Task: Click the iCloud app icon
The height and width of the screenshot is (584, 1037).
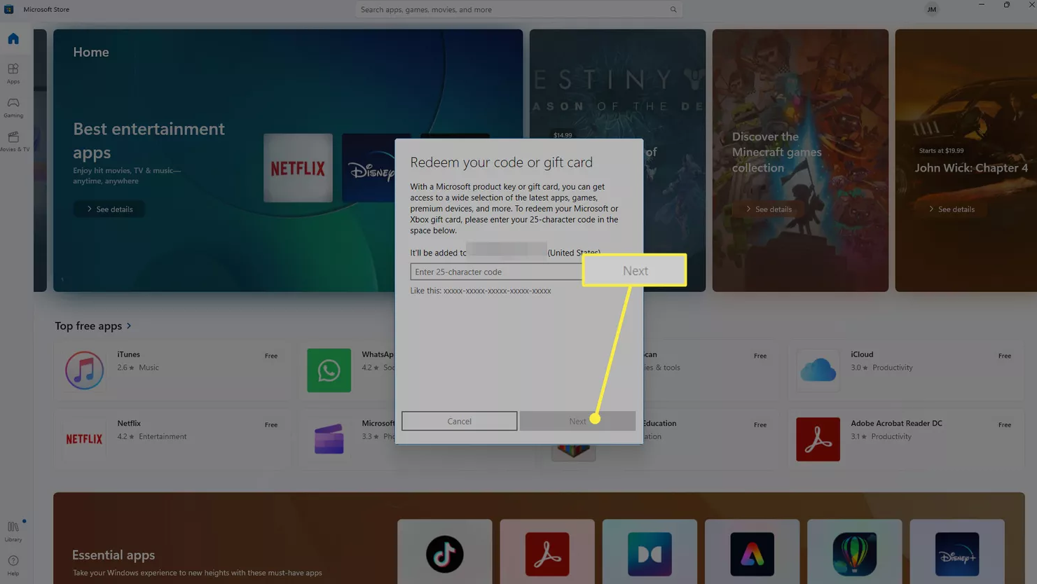Action: pyautogui.click(x=818, y=370)
